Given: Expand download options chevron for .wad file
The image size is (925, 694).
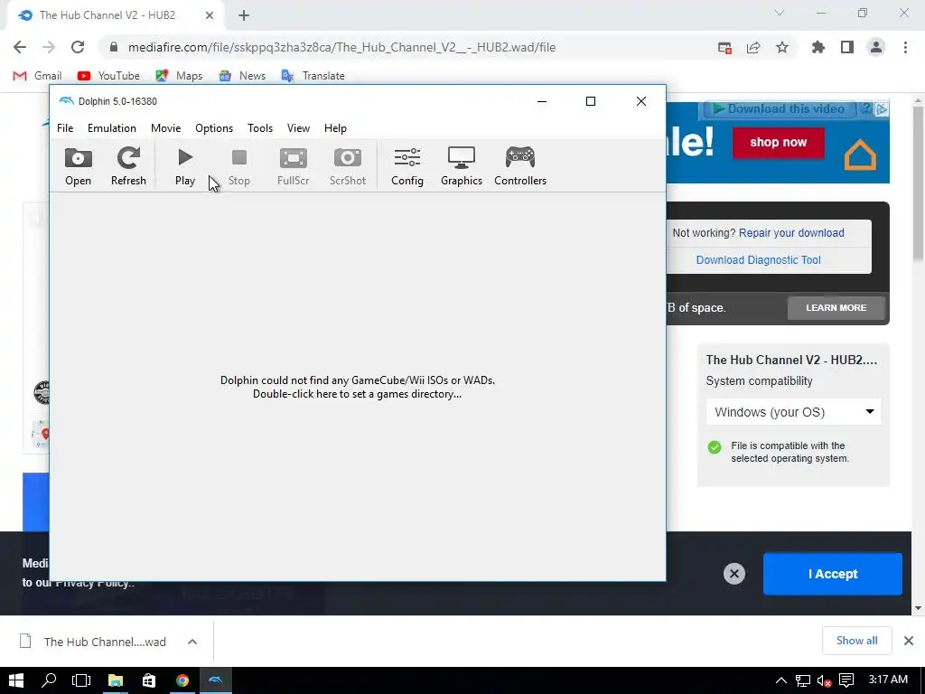Looking at the screenshot, I should pyautogui.click(x=192, y=642).
